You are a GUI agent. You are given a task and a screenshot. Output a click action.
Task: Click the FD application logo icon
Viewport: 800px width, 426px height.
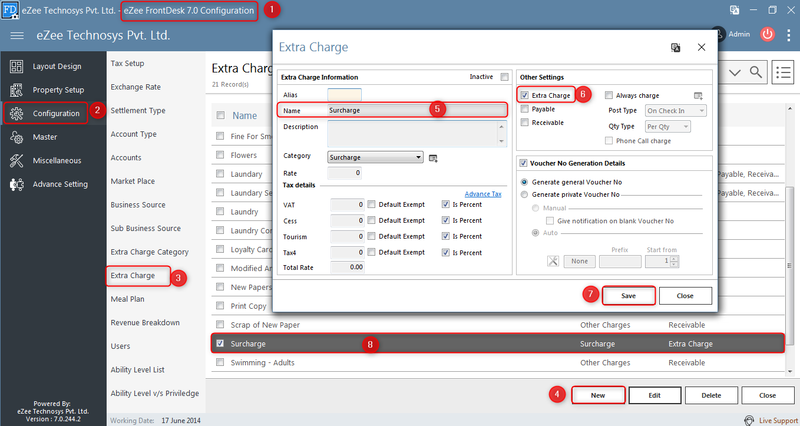tap(10, 10)
